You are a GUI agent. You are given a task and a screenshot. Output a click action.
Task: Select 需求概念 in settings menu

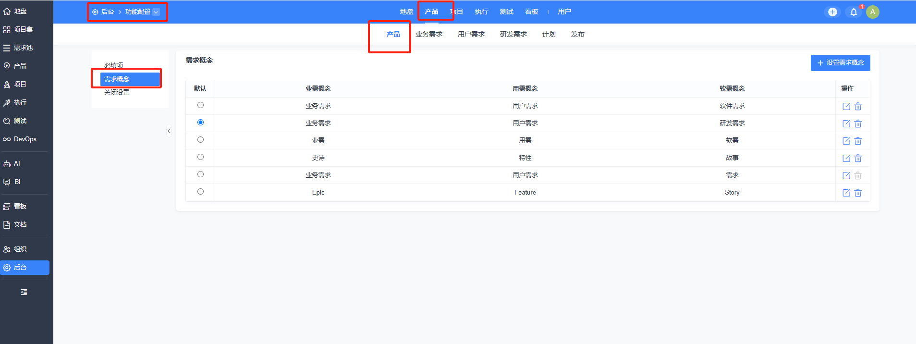[x=130, y=79]
